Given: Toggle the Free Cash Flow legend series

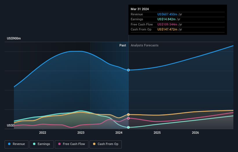Looking at the screenshot, I should [x=72, y=144].
